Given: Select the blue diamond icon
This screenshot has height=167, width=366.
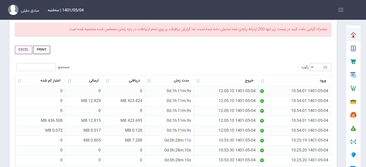Looking at the screenshot, I should coord(353,155).
